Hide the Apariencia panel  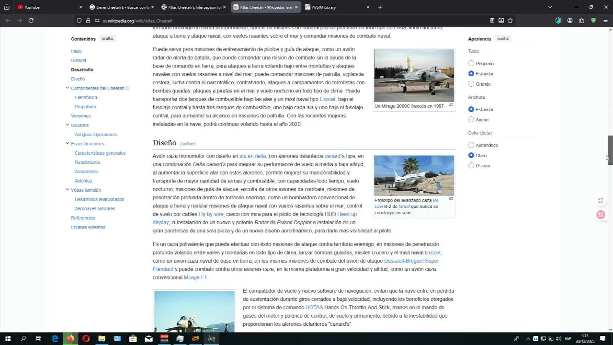tap(503, 38)
